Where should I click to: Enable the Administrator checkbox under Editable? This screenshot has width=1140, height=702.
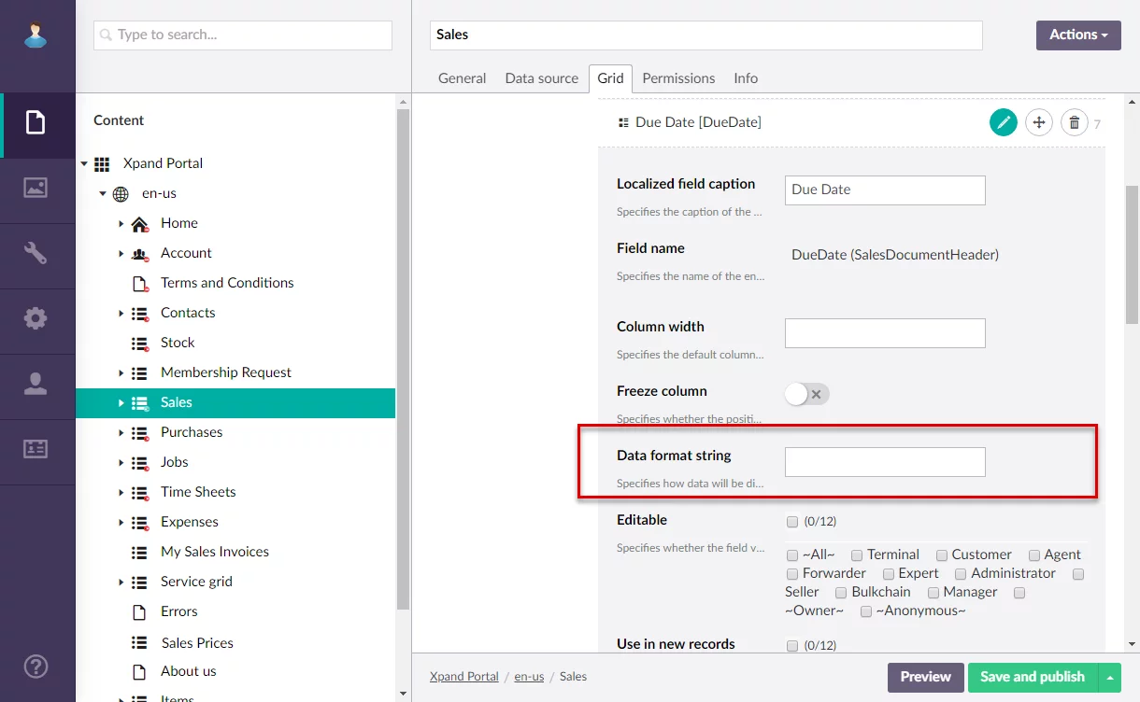tap(961, 574)
